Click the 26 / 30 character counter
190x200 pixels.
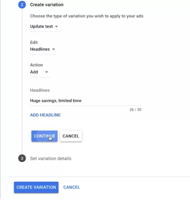pyautogui.click(x=135, y=110)
